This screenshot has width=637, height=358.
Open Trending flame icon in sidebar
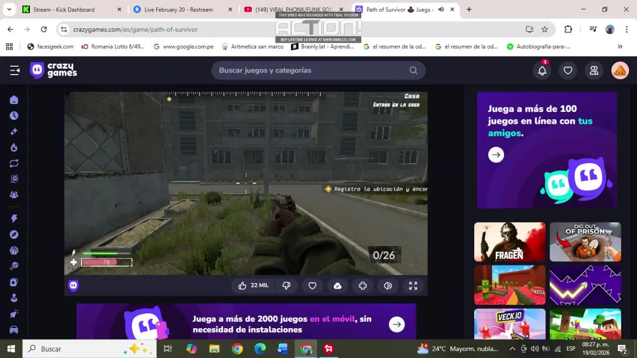[x=14, y=148]
